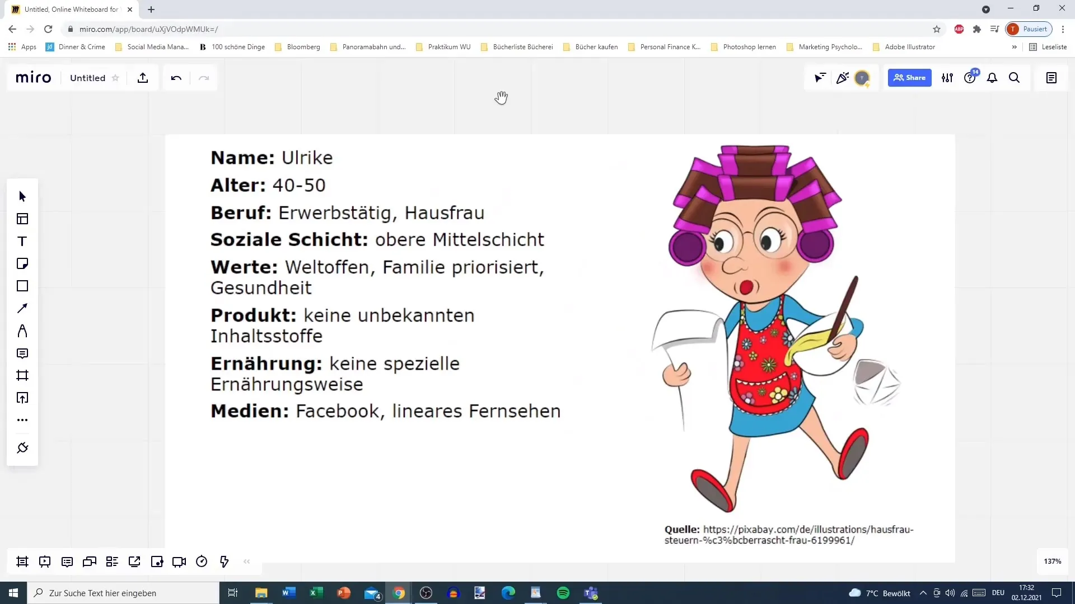Open Spotify from the taskbar
This screenshot has height=604, width=1075.
click(563, 593)
